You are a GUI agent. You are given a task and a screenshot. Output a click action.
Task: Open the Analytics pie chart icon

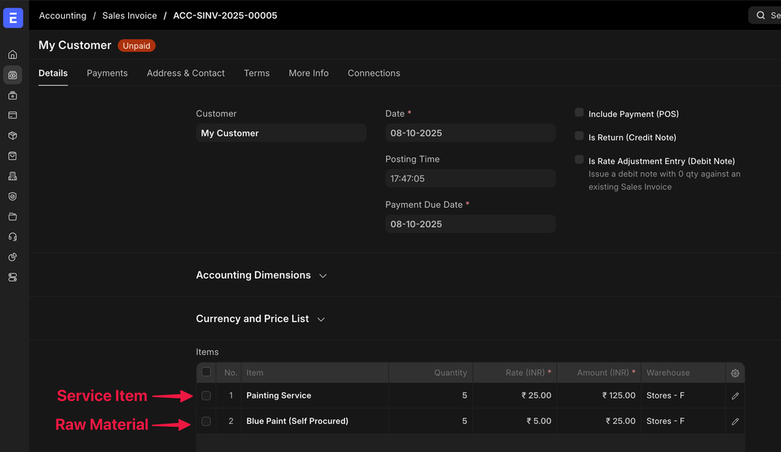coord(12,257)
